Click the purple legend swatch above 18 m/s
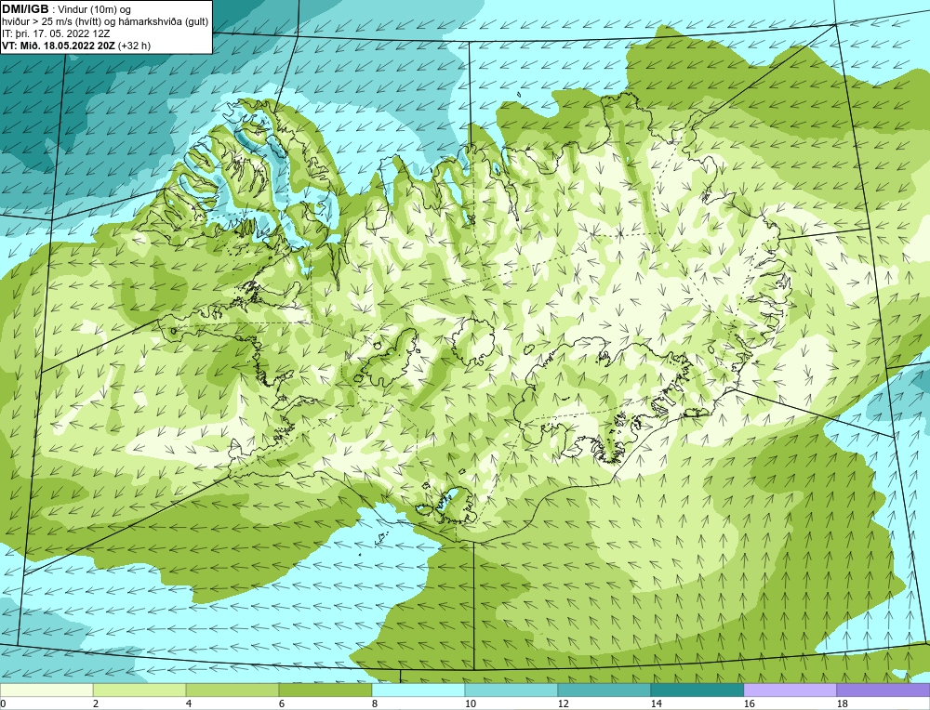This screenshot has height=710, width=930. tap(883, 690)
